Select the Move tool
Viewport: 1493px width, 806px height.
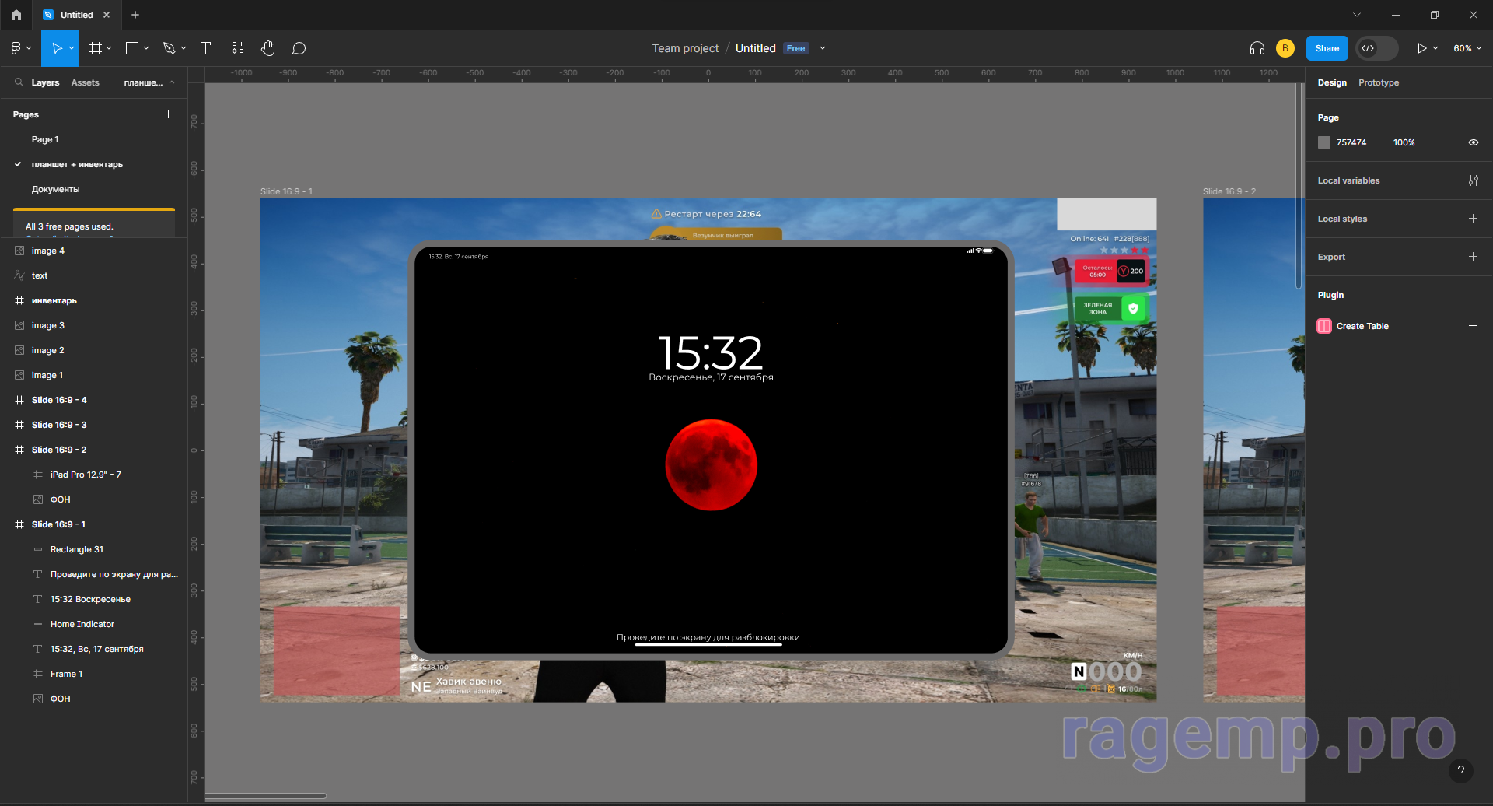pos(56,48)
